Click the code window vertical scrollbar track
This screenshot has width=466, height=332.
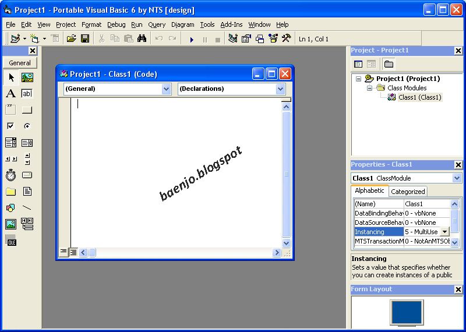[x=286, y=175]
